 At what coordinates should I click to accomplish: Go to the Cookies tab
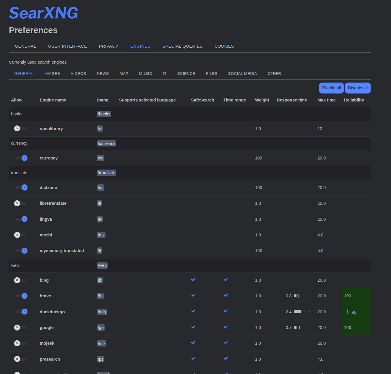[x=224, y=46]
